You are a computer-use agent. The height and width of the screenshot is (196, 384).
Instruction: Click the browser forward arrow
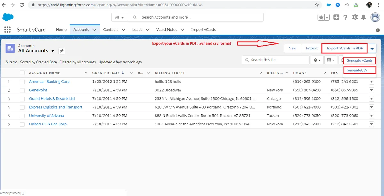[13, 5]
